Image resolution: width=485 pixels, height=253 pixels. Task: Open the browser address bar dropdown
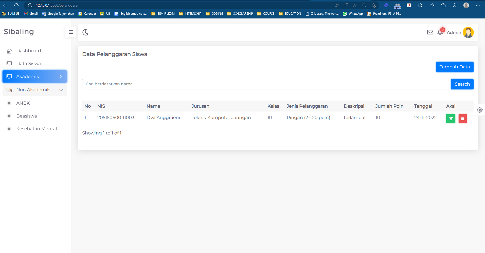coord(177,5)
